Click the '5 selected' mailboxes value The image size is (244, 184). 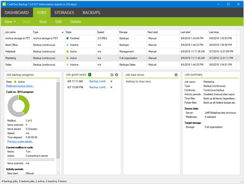pyautogui.click(x=210, y=117)
